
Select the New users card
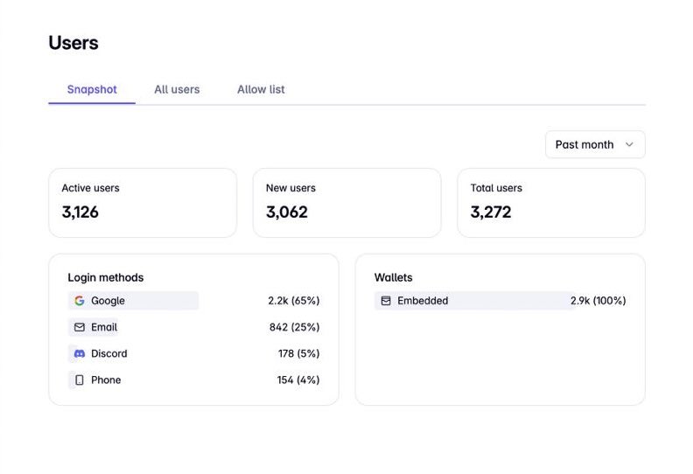(x=347, y=203)
